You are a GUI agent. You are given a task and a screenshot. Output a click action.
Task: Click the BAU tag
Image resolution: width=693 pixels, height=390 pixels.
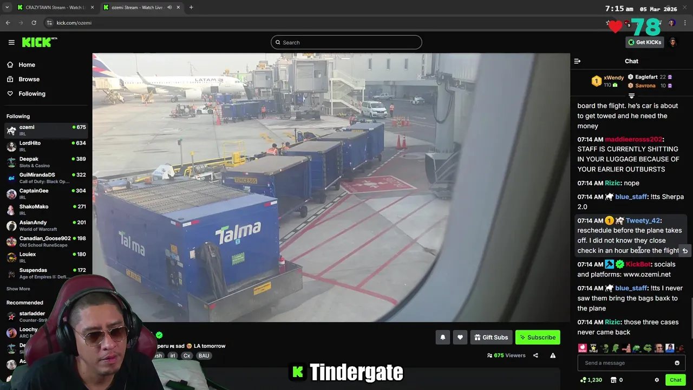click(x=204, y=356)
